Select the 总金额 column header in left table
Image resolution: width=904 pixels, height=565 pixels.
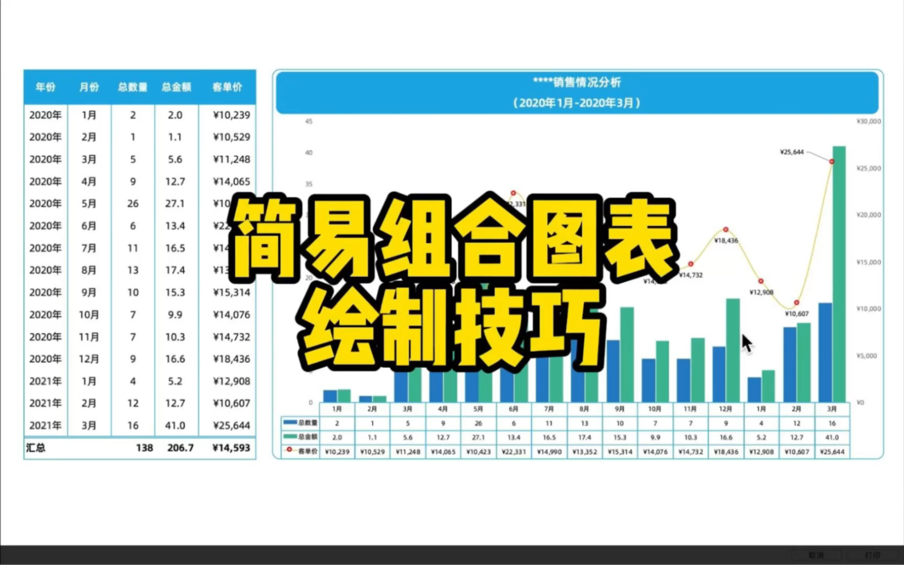(x=176, y=87)
